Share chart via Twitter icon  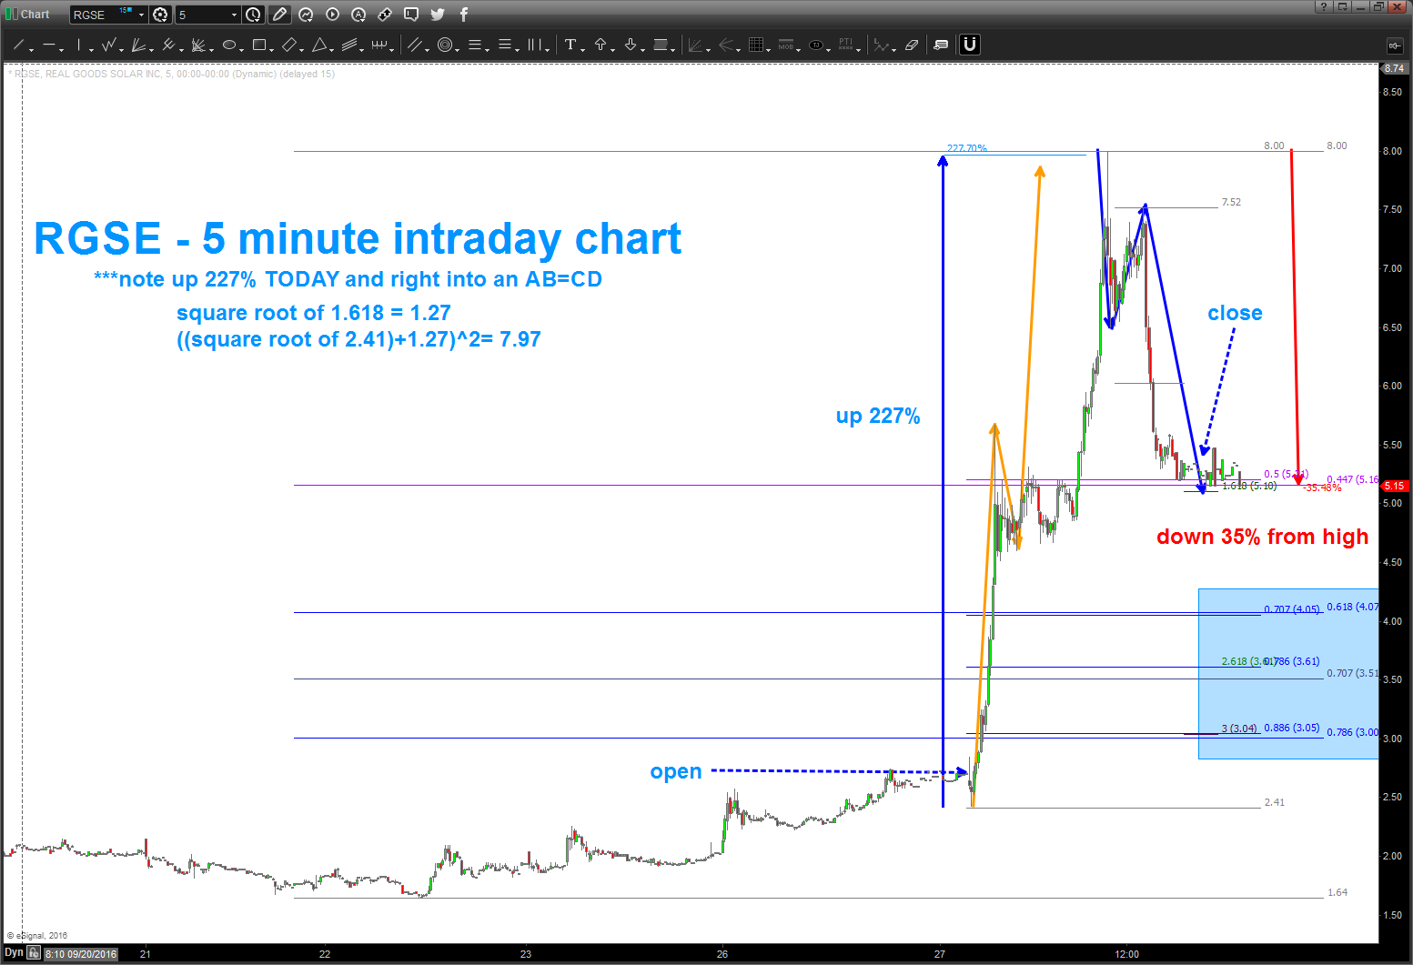tap(438, 15)
